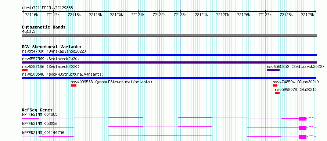Select the magenta exon of NM_001144756

coord(303,137)
